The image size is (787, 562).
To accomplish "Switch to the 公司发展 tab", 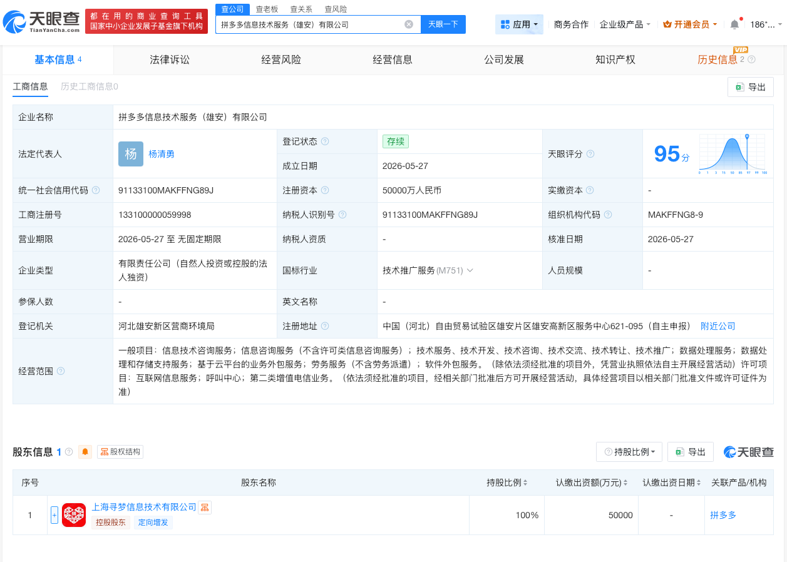I will (504, 59).
